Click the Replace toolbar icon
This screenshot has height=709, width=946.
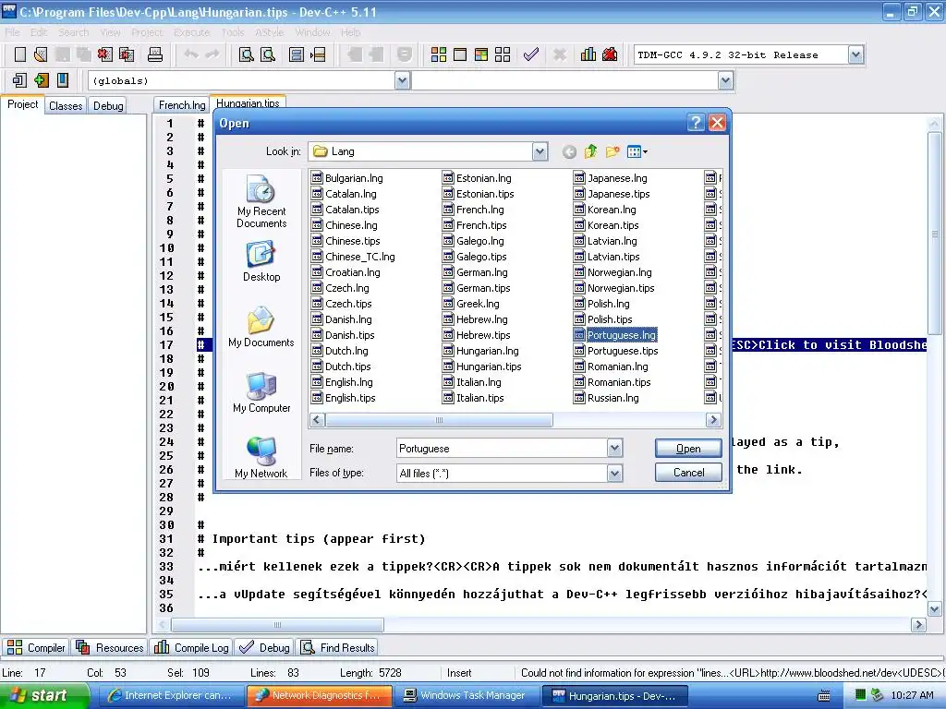coord(268,54)
